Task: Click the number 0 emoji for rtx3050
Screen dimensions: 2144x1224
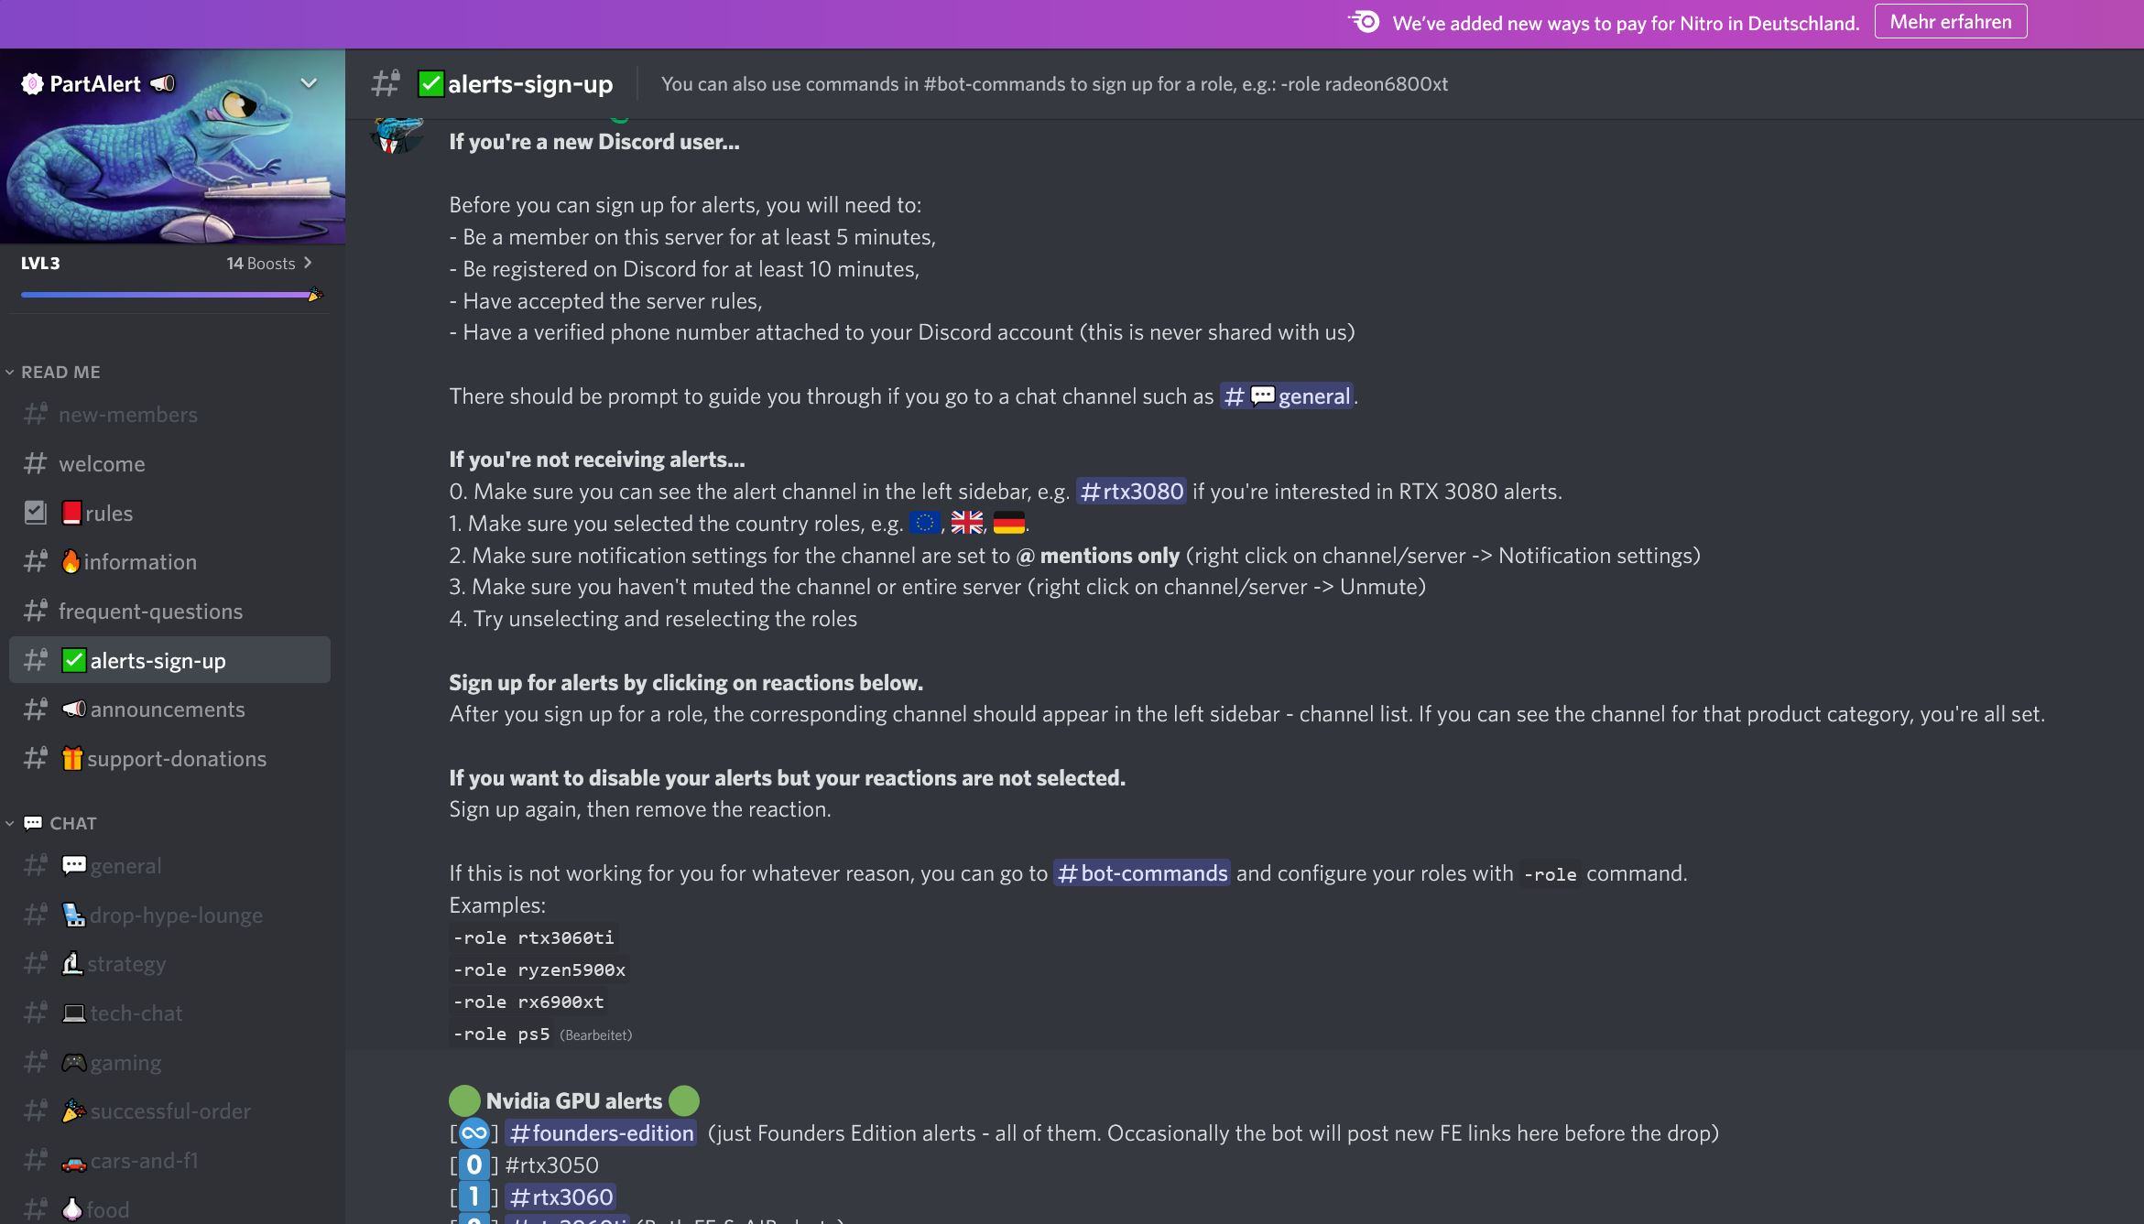Action: (x=473, y=1165)
